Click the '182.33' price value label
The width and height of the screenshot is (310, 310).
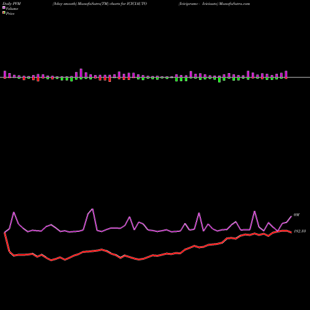(x=299, y=231)
